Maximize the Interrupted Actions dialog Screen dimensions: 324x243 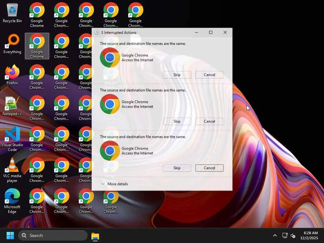210,33
